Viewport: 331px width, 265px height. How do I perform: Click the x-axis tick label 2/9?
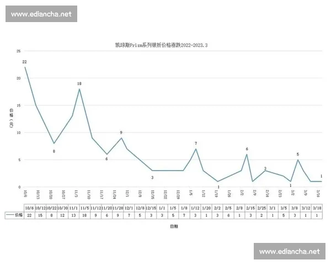click(254, 193)
